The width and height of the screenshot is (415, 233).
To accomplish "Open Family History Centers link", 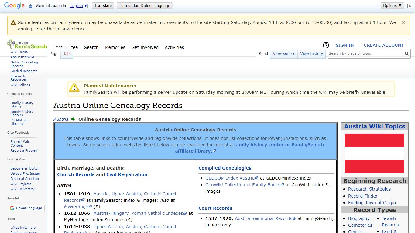I will click(22, 113).
